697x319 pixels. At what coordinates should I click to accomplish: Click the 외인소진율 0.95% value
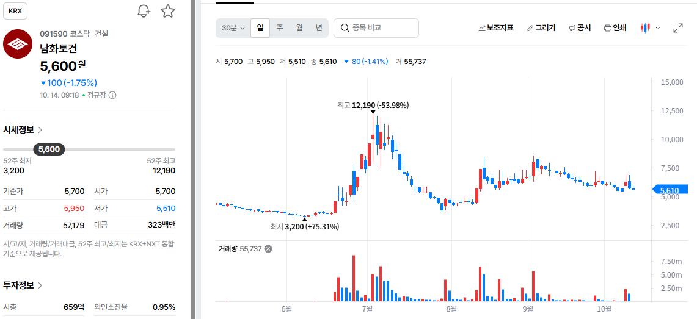pos(164,307)
